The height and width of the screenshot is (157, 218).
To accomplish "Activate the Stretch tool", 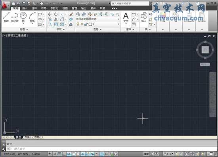I will click(50, 25).
